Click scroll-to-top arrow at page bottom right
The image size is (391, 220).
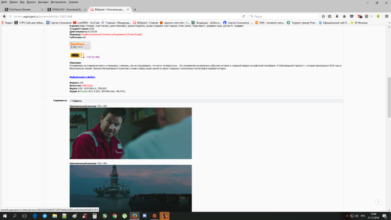[x=378, y=202]
